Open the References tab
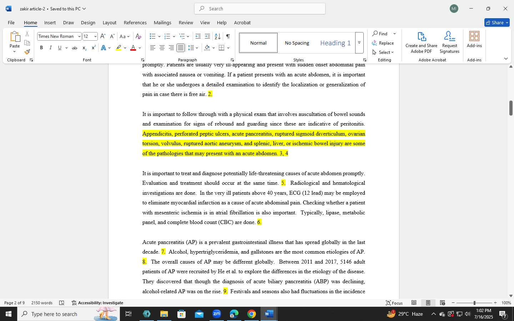 [x=135, y=22]
